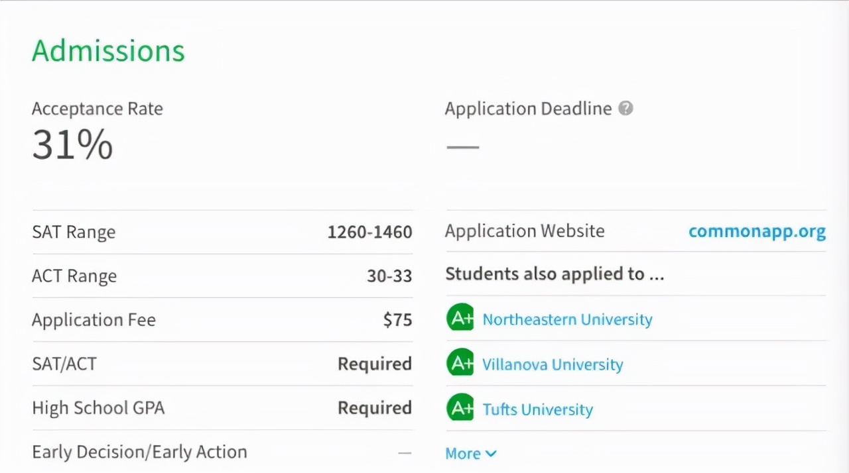
Task: Click the Admissions section heading
Action: [108, 51]
